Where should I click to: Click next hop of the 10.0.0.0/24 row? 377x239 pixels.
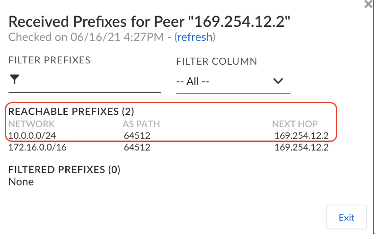[301, 136]
